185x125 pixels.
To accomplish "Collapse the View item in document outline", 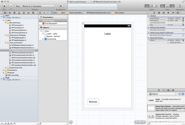I will click(x=41, y=31).
